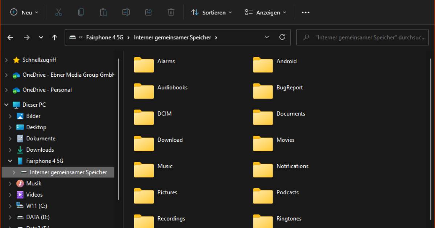Open the Anzeigen dropdown menu
Screen dimensions: 435x228
point(265,12)
